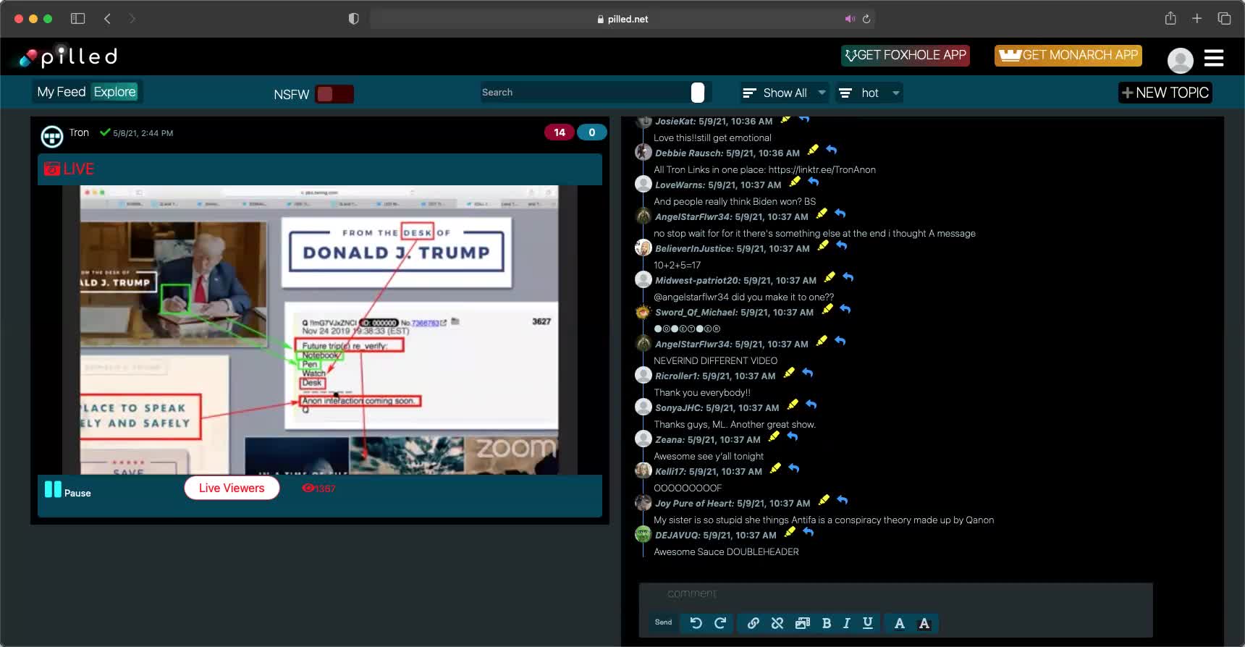1245x647 pixels.
Task: Highlight Kelli17's comment
Action: 775,468
